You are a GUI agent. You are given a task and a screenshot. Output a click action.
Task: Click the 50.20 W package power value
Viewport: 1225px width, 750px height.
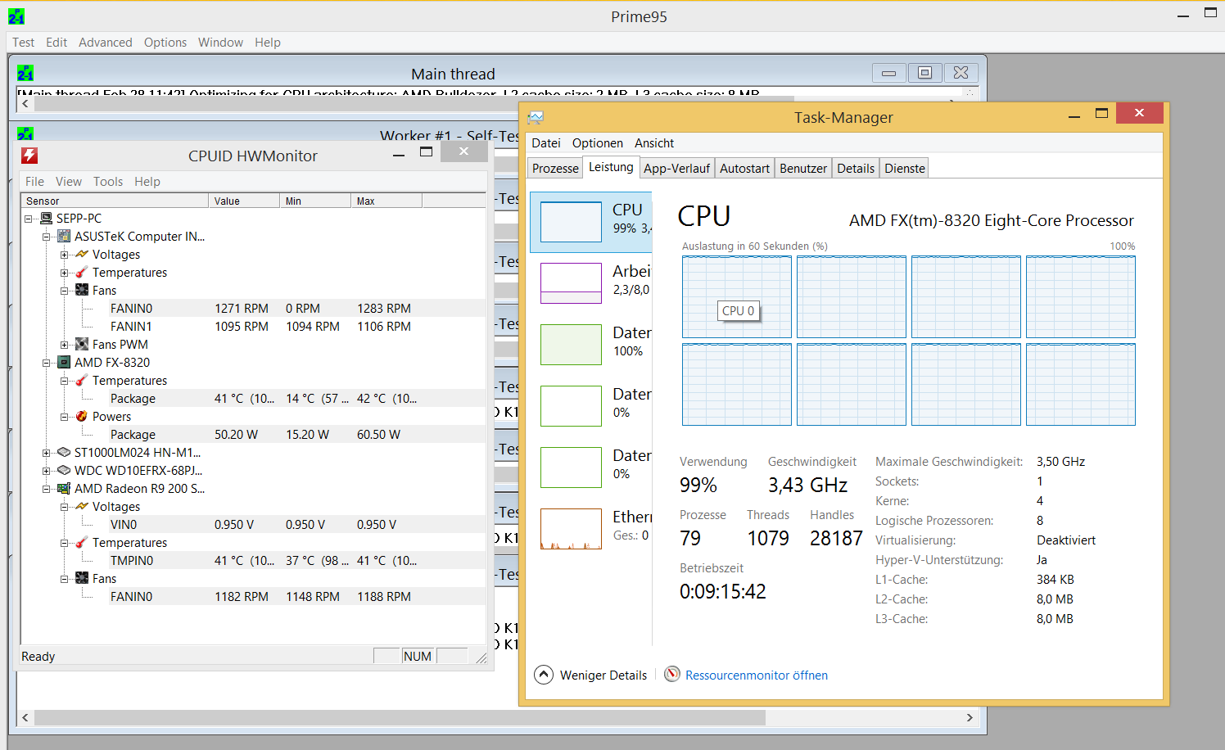coord(236,435)
